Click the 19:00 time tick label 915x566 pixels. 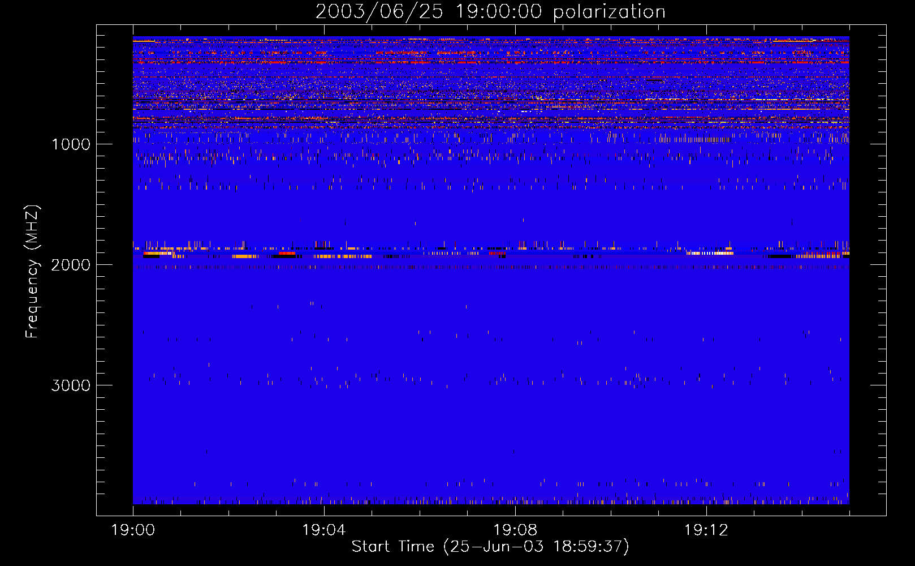pyautogui.click(x=133, y=530)
